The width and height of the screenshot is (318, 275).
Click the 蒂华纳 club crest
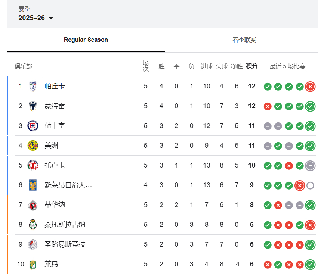tap(33, 205)
